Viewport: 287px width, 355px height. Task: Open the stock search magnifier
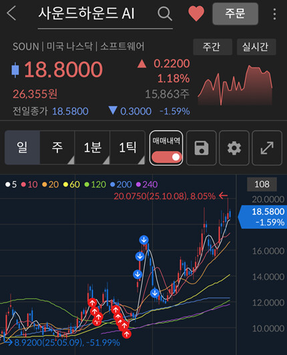coord(165,13)
